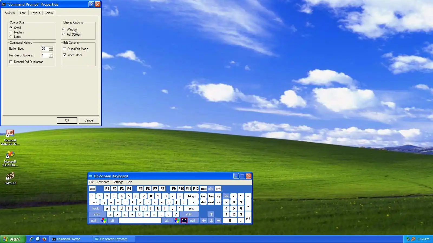Click Firefox quick launch icon in taskbar

(44, 239)
